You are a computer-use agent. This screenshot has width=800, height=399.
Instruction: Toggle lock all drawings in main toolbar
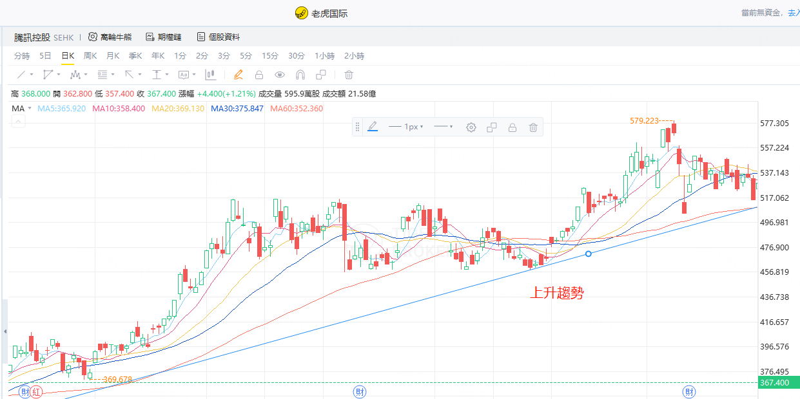[x=259, y=75]
